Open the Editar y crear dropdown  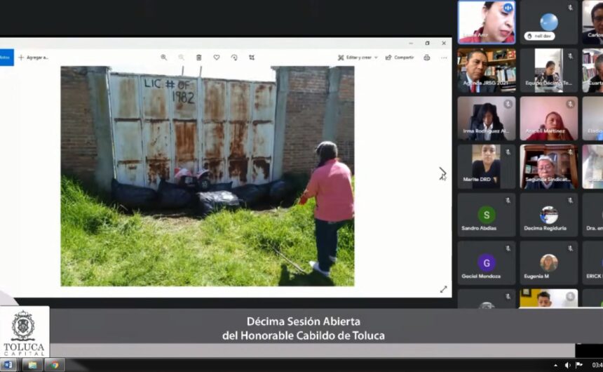358,58
